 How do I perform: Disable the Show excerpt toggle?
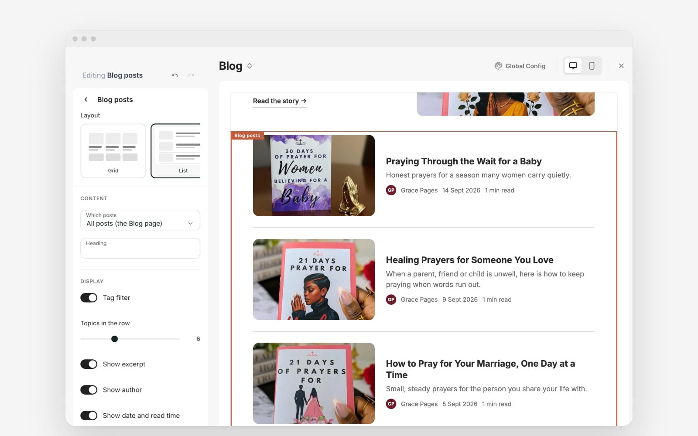click(x=89, y=364)
